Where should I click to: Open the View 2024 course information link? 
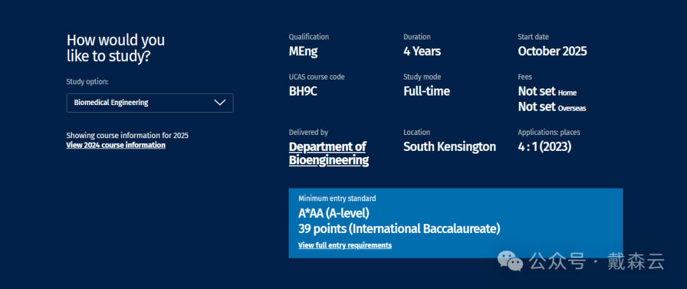pos(116,145)
